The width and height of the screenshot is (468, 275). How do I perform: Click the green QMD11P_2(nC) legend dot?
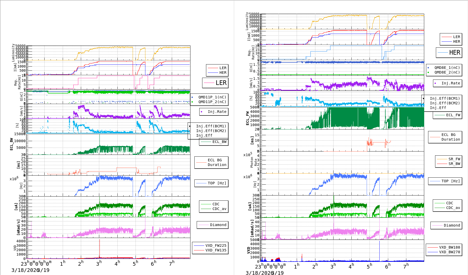pyautogui.click(x=192, y=102)
